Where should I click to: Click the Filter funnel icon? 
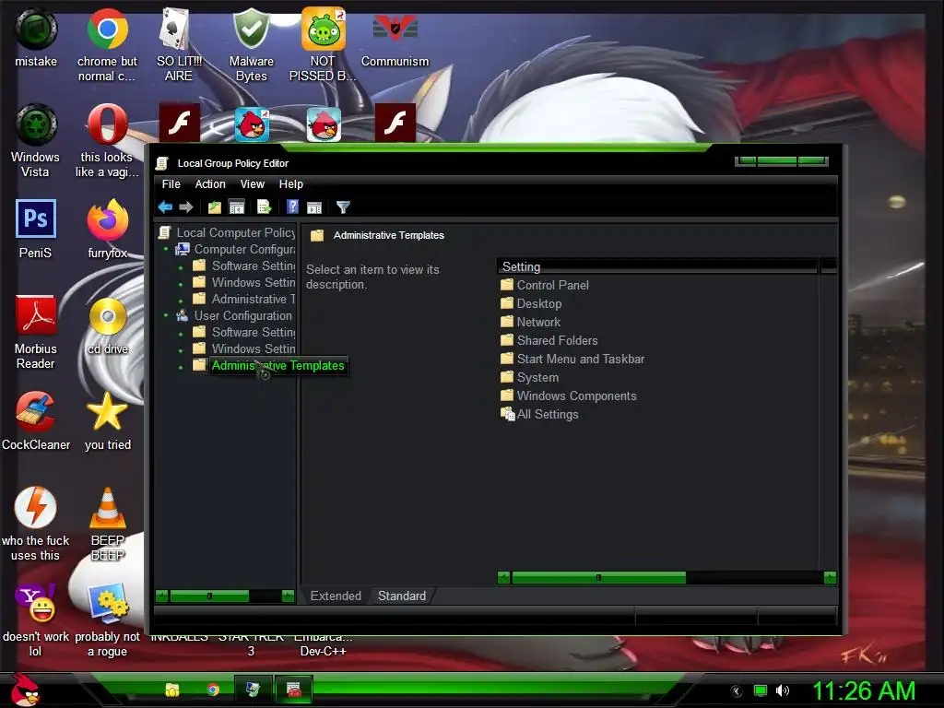tap(343, 207)
